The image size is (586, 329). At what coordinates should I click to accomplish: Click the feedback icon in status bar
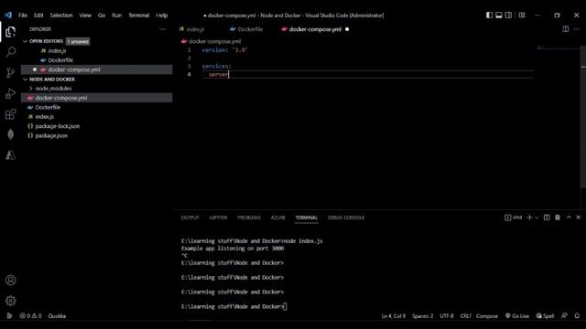tap(564, 316)
